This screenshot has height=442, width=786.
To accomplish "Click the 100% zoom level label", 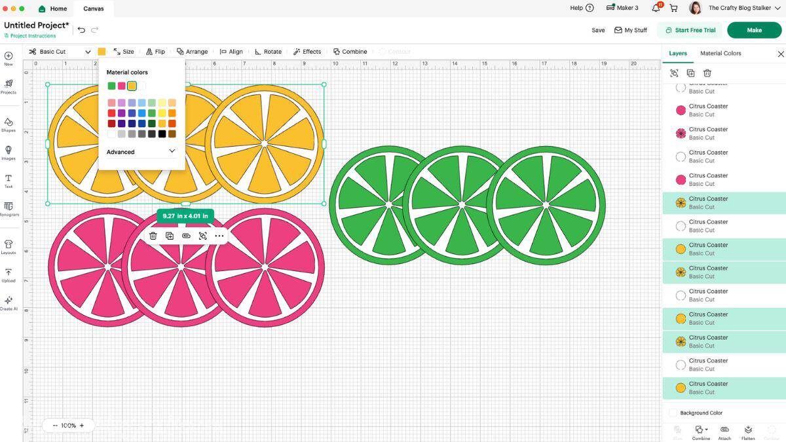I will (x=68, y=426).
